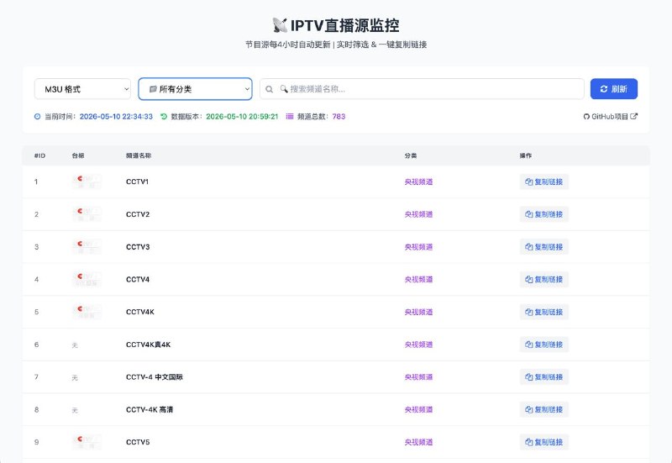
Task: Copy link for CCTV4 row
Action: pyautogui.click(x=543, y=280)
